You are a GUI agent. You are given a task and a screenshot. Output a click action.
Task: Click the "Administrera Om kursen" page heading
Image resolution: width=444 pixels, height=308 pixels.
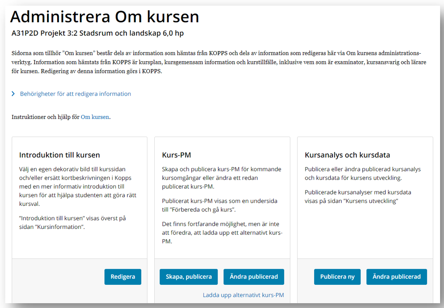pyautogui.click(x=104, y=17)
